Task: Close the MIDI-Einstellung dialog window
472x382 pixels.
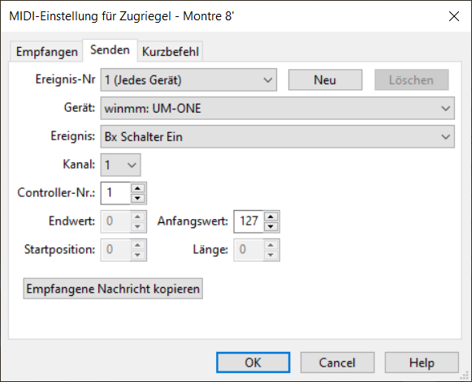Action: click(x=454, y=16)
